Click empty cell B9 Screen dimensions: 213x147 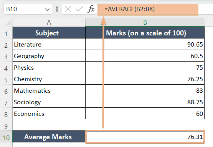(145, 125)
